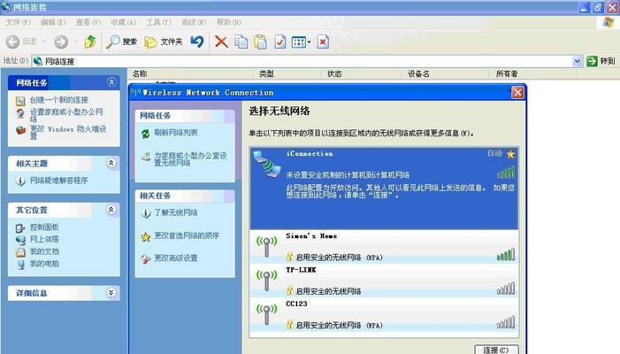This screenshot has width=620, height=354.
Task: Click 了解无线网络 link
Action: 176,212
